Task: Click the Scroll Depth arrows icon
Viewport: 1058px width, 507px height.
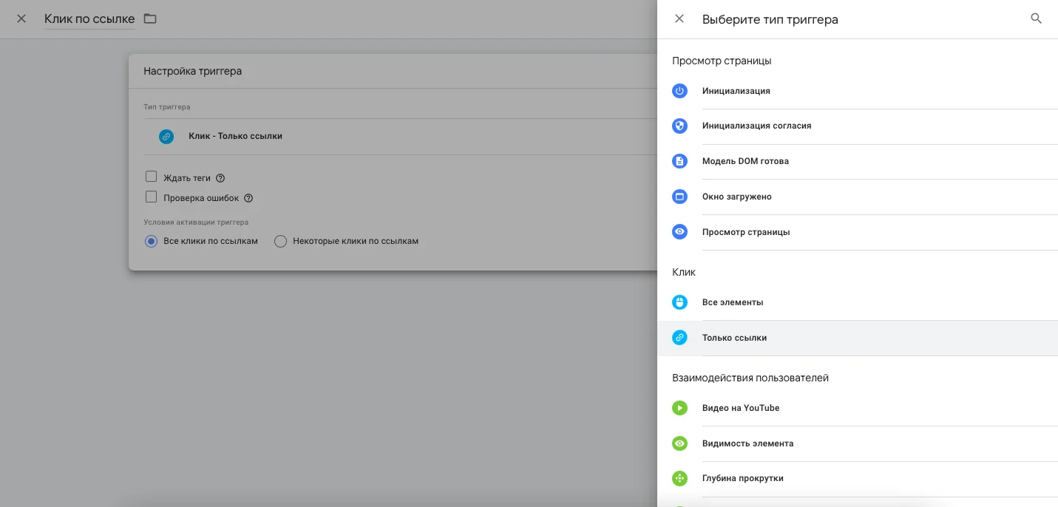Action: tap(679, 478)
